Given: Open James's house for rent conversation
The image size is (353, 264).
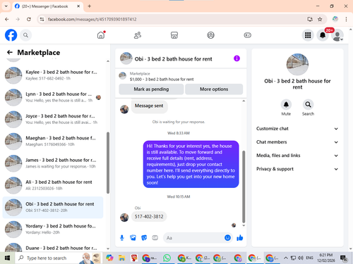Looking at the screenshot, I should click(53, 163).
